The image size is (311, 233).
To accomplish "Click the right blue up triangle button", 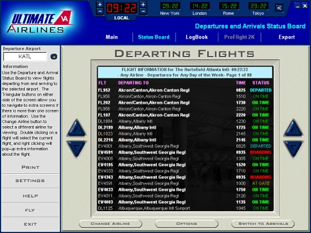I will click(x=294, y=128).
